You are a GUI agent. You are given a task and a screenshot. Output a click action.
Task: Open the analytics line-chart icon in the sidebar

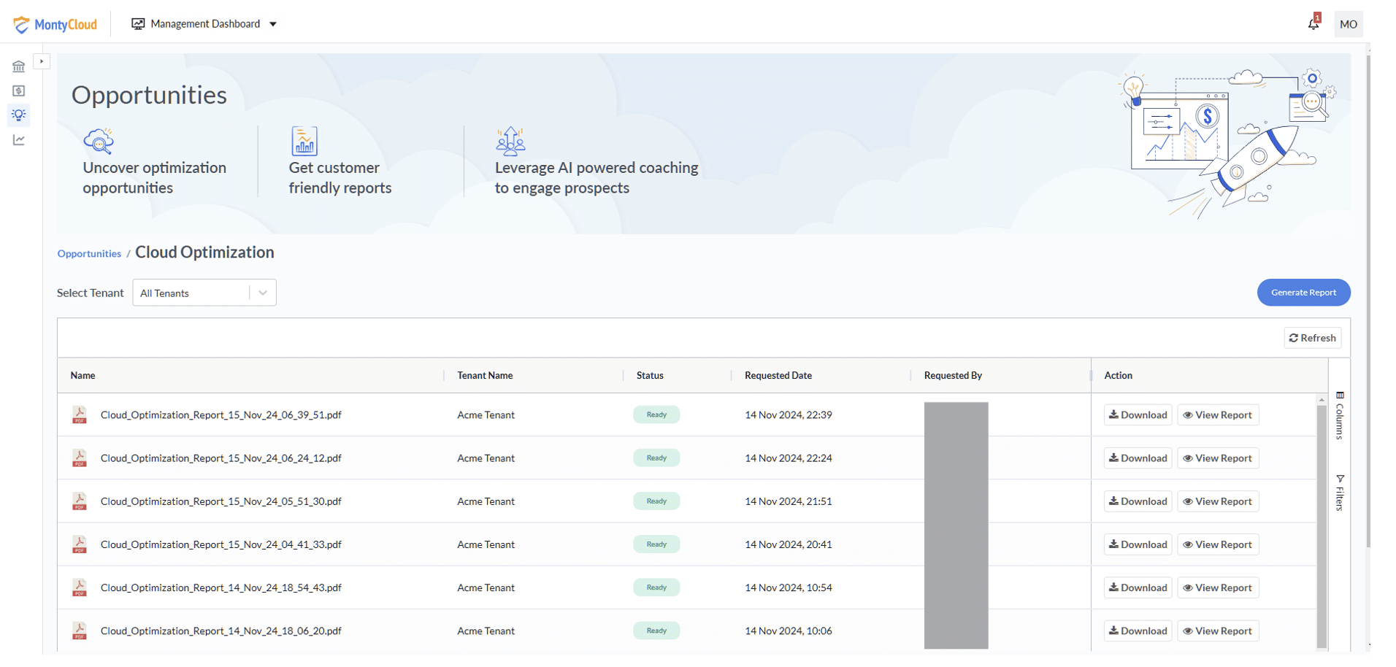tap(19, 139)
